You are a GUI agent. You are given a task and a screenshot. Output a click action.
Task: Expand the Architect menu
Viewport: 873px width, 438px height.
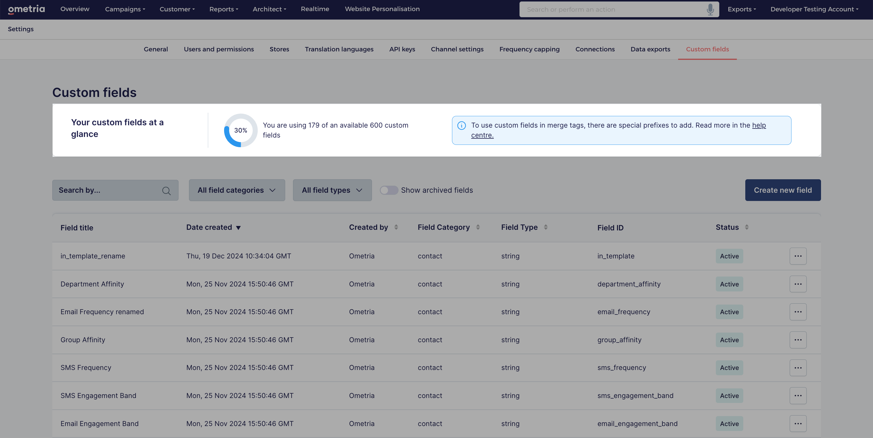pyautogui.click(x=269, y=9)
